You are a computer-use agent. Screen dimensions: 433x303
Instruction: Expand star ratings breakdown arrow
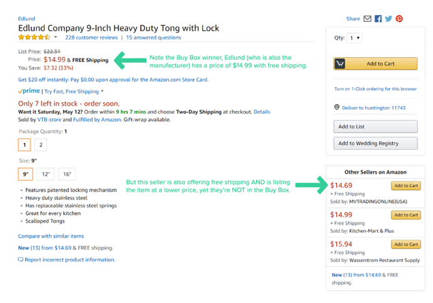56,37
